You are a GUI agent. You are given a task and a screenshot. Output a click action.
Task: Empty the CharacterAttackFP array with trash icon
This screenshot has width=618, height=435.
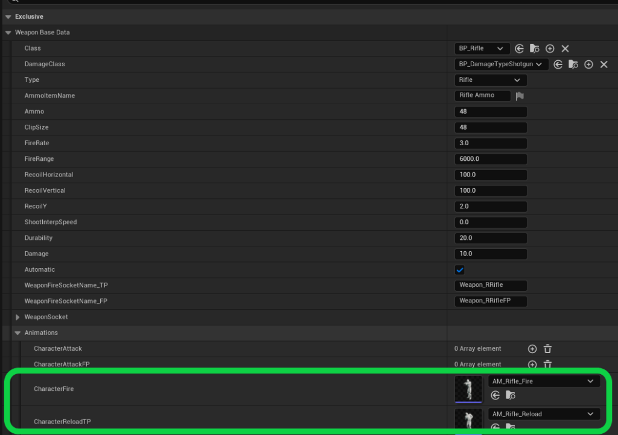pyautogui.click(x=547, y=364)
